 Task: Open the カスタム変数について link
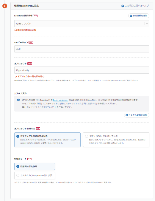[x=43, y=107]
